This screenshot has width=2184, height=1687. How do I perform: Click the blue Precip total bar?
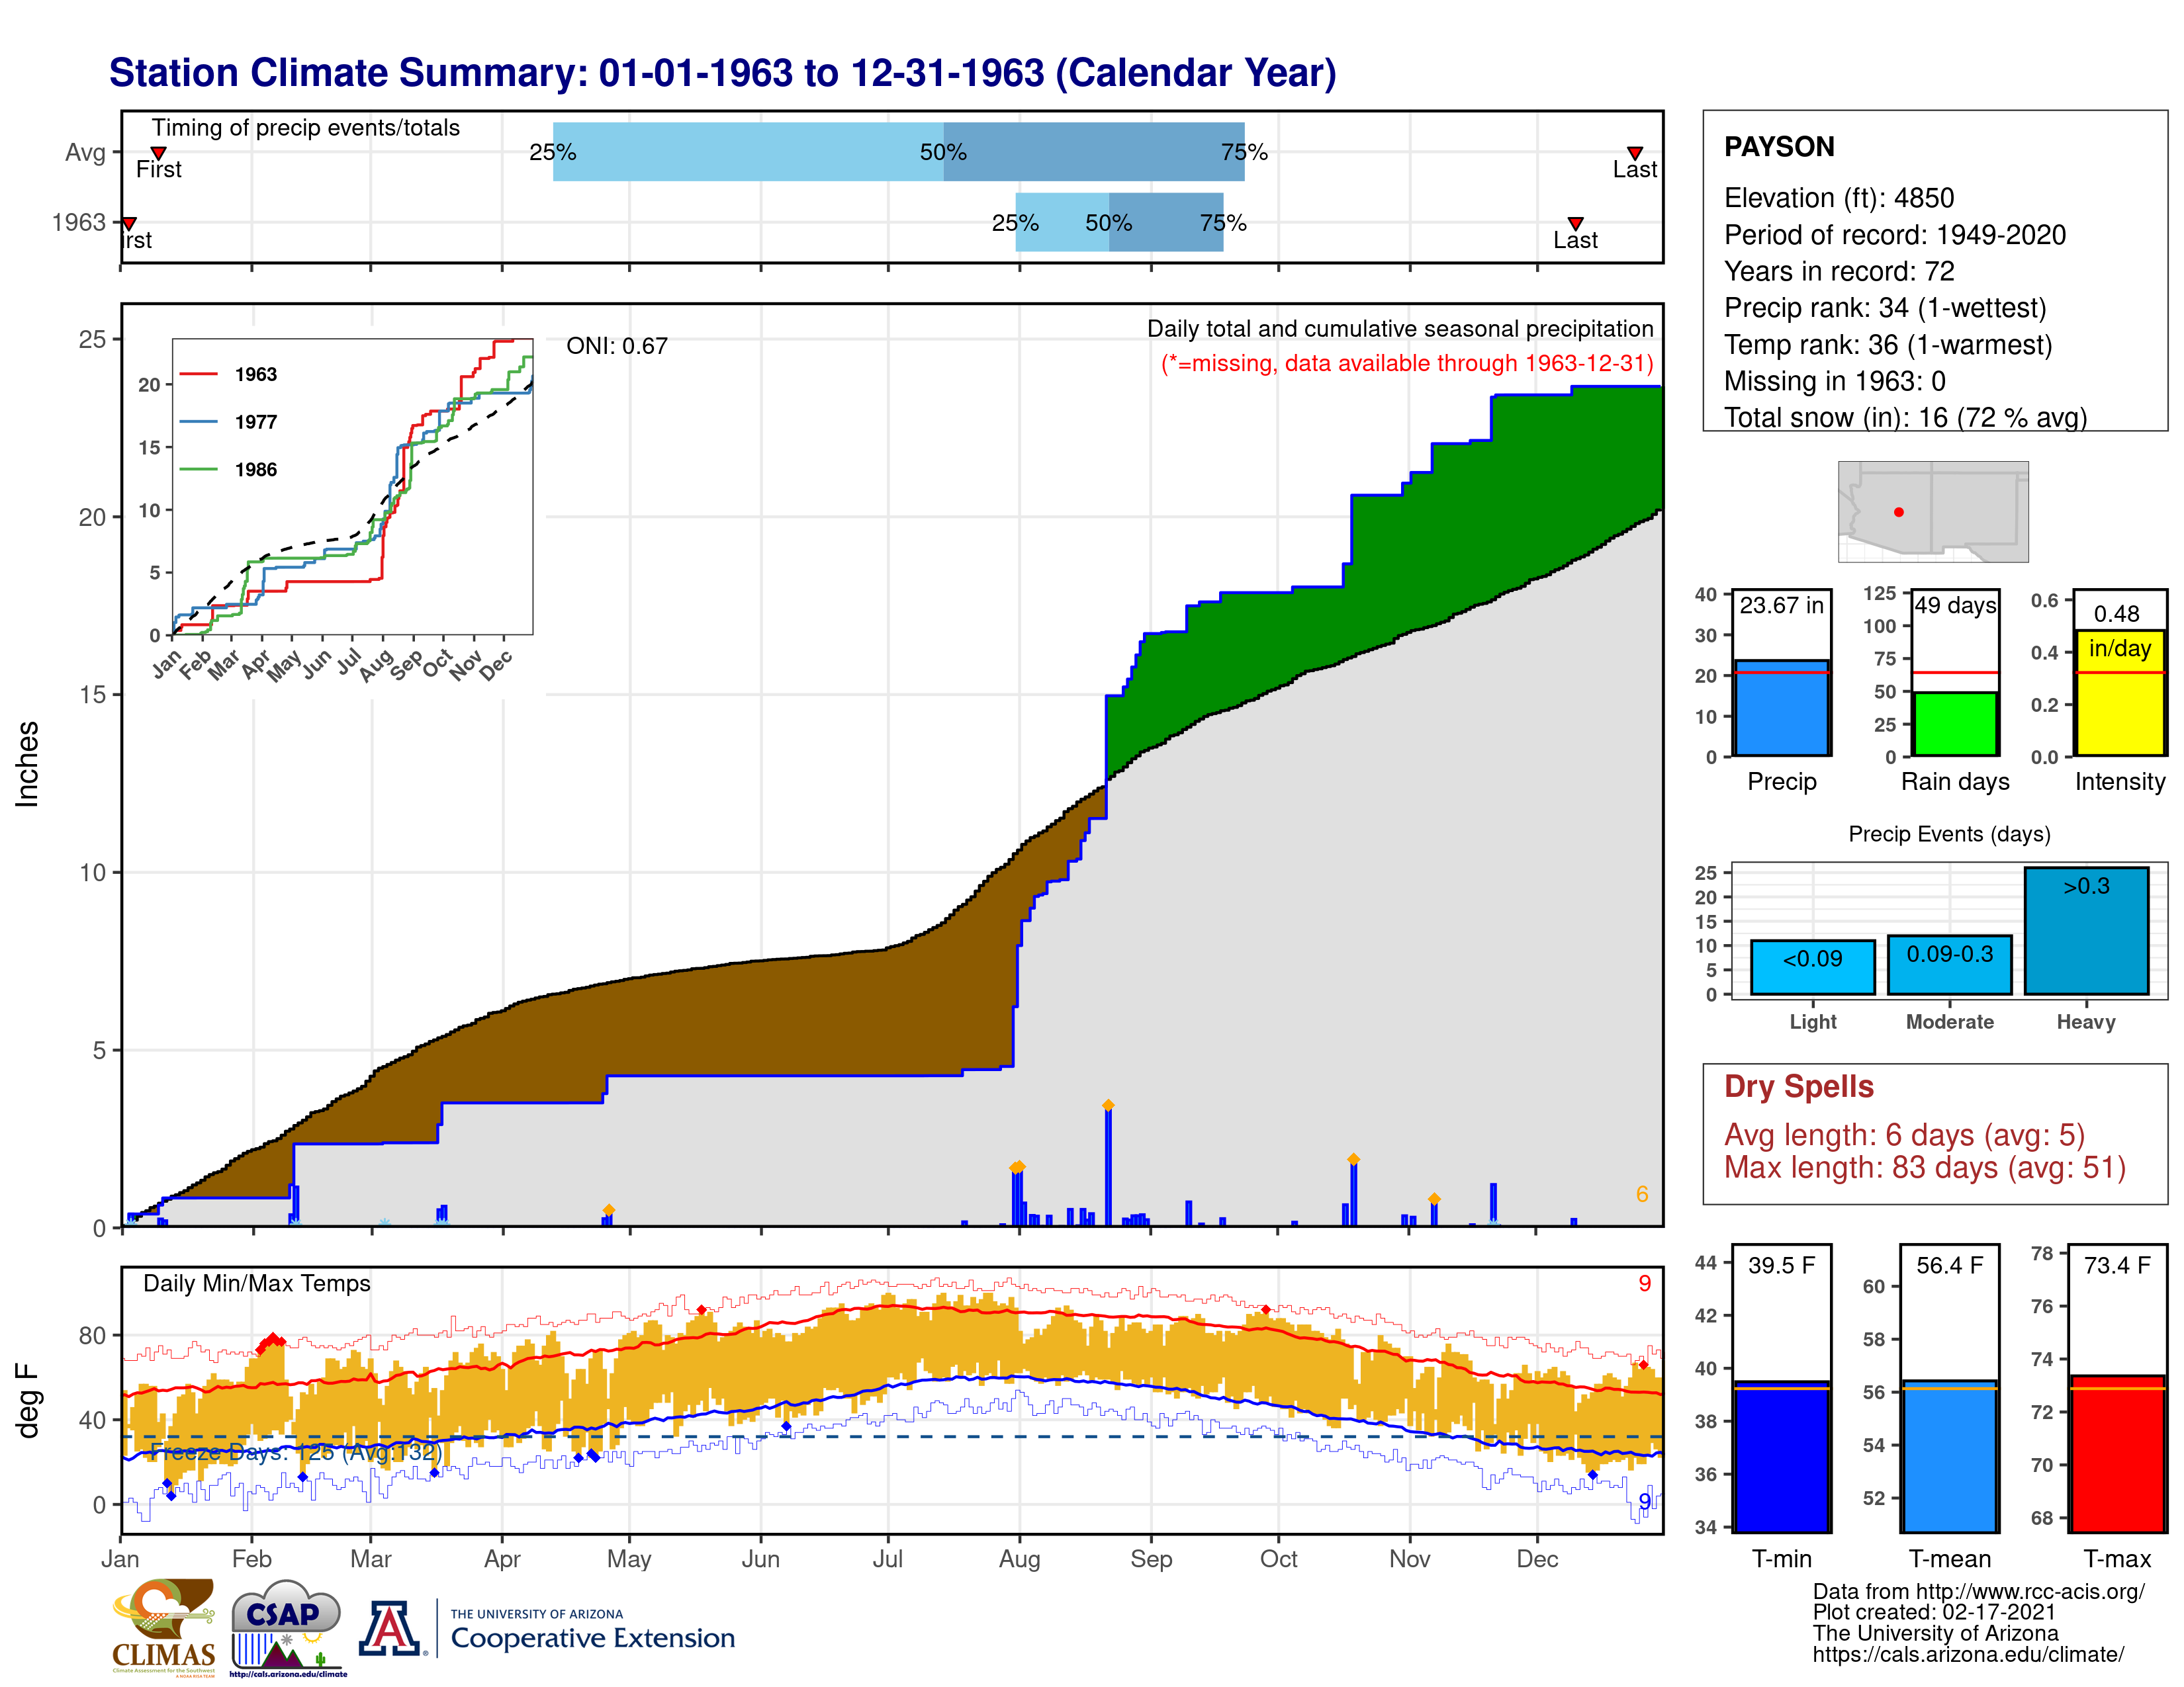pos(1781,708)
